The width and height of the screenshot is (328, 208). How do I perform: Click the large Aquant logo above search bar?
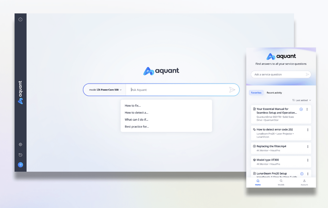click(x=161, y=71)
